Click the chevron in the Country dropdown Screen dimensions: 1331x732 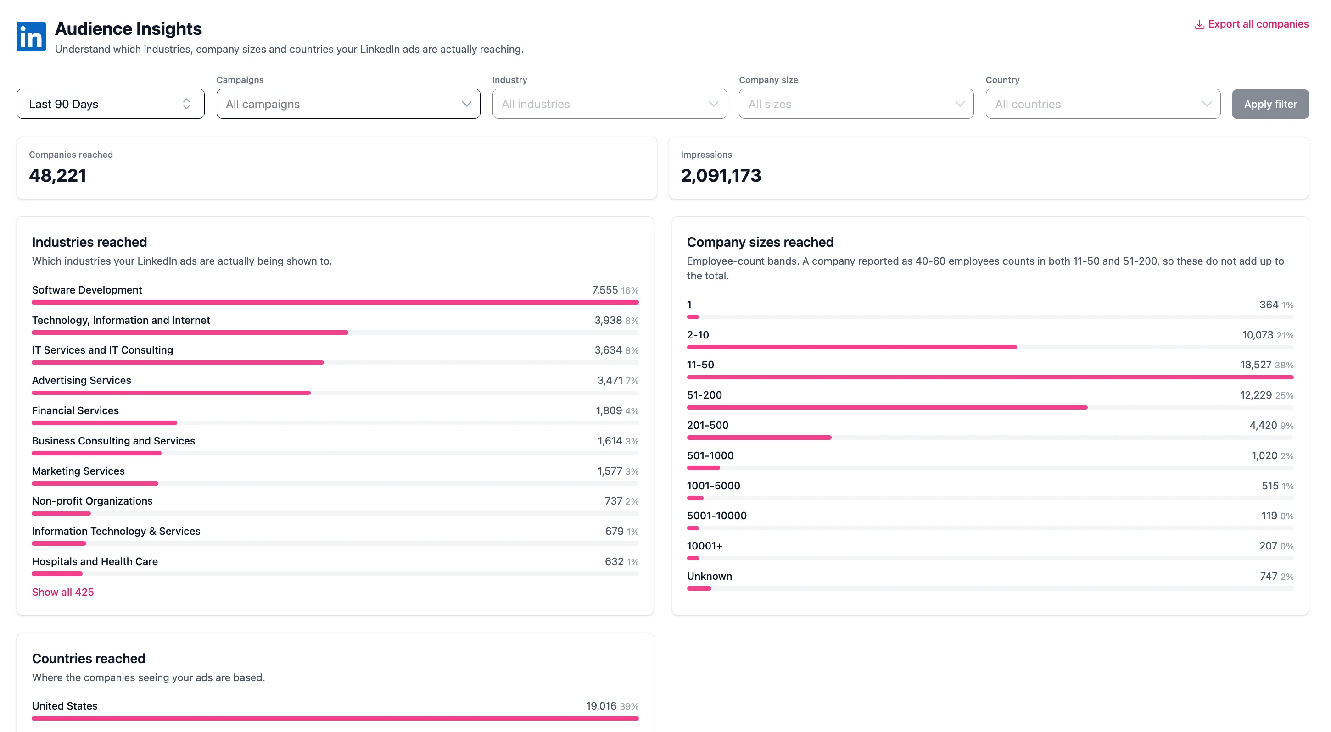coord(1207,104)
